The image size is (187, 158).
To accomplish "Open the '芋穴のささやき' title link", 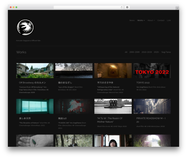I will pos(105,83).
